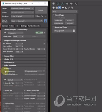The height and width of the screenshot is (112, 102).
Task: Select the Geometry category icon
Action: (x=53, y=8)
